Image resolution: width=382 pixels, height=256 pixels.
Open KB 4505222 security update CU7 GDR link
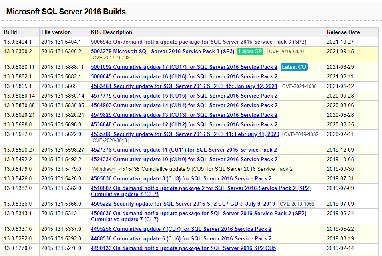183,204
